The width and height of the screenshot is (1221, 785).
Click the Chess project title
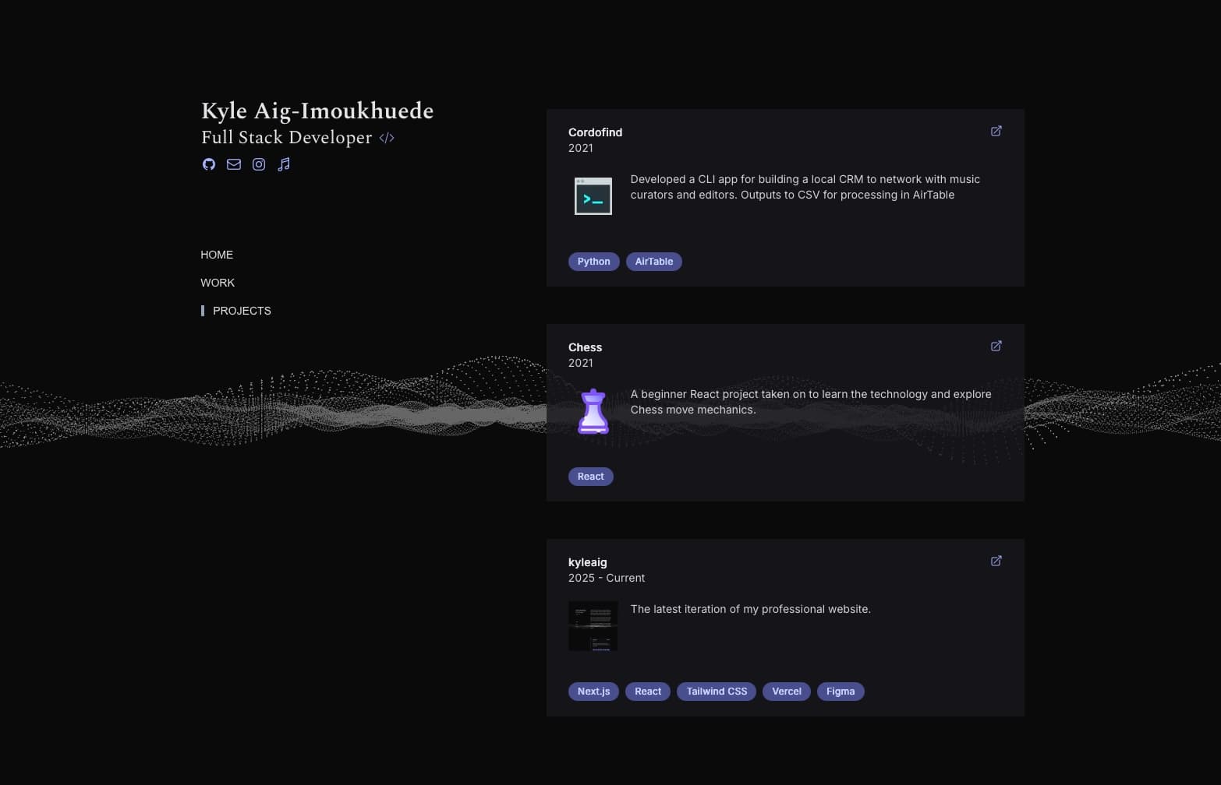pyautogui.click(x=585, y=347)
